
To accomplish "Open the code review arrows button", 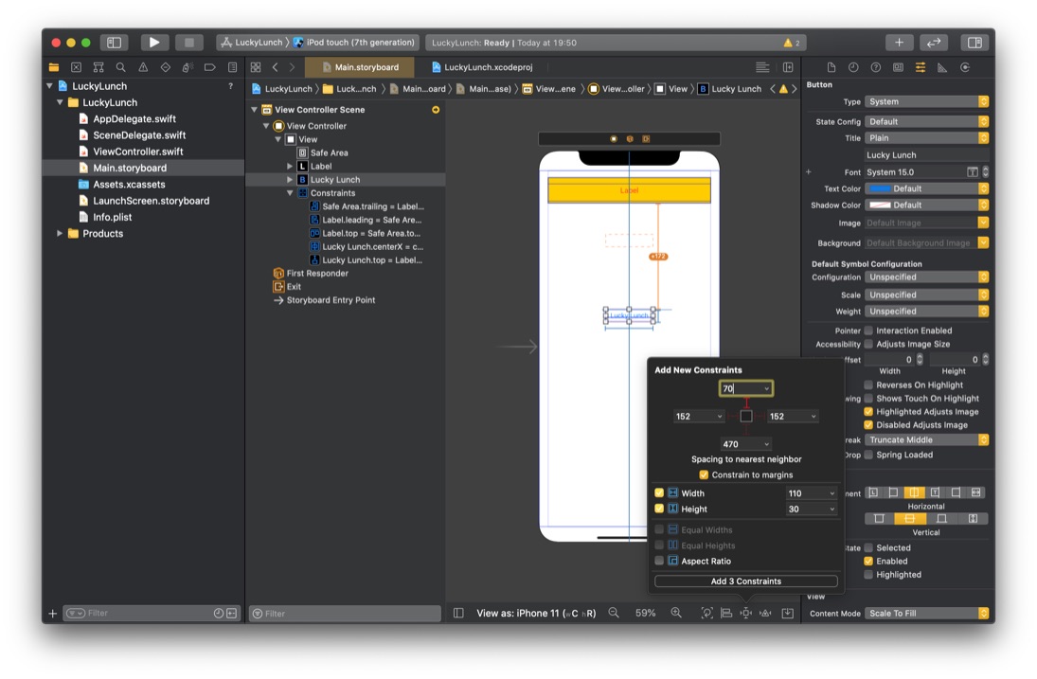I will (934, 43).
